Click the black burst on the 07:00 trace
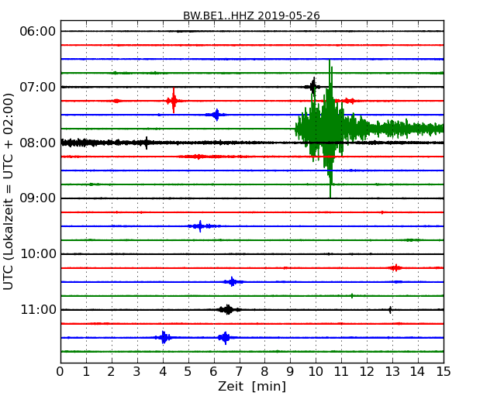Image resolution: width=504 pixels, height=403 pixels. point(312,87)
